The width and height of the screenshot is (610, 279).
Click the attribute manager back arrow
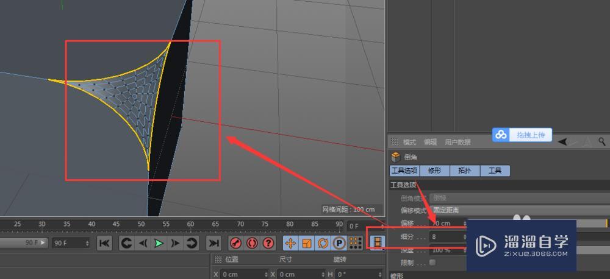pyautogui.click(x=562, y=142)
